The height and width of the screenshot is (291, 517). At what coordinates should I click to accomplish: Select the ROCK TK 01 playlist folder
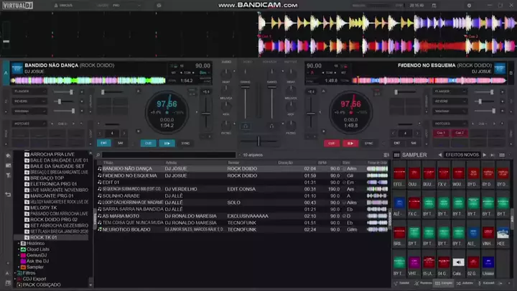43,237
